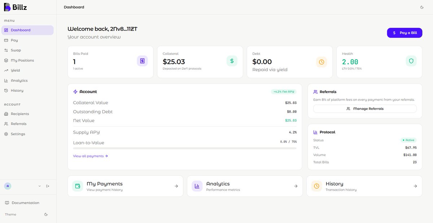
Task: Open the Pay sidebar item
Action: (x=27, y=40)
